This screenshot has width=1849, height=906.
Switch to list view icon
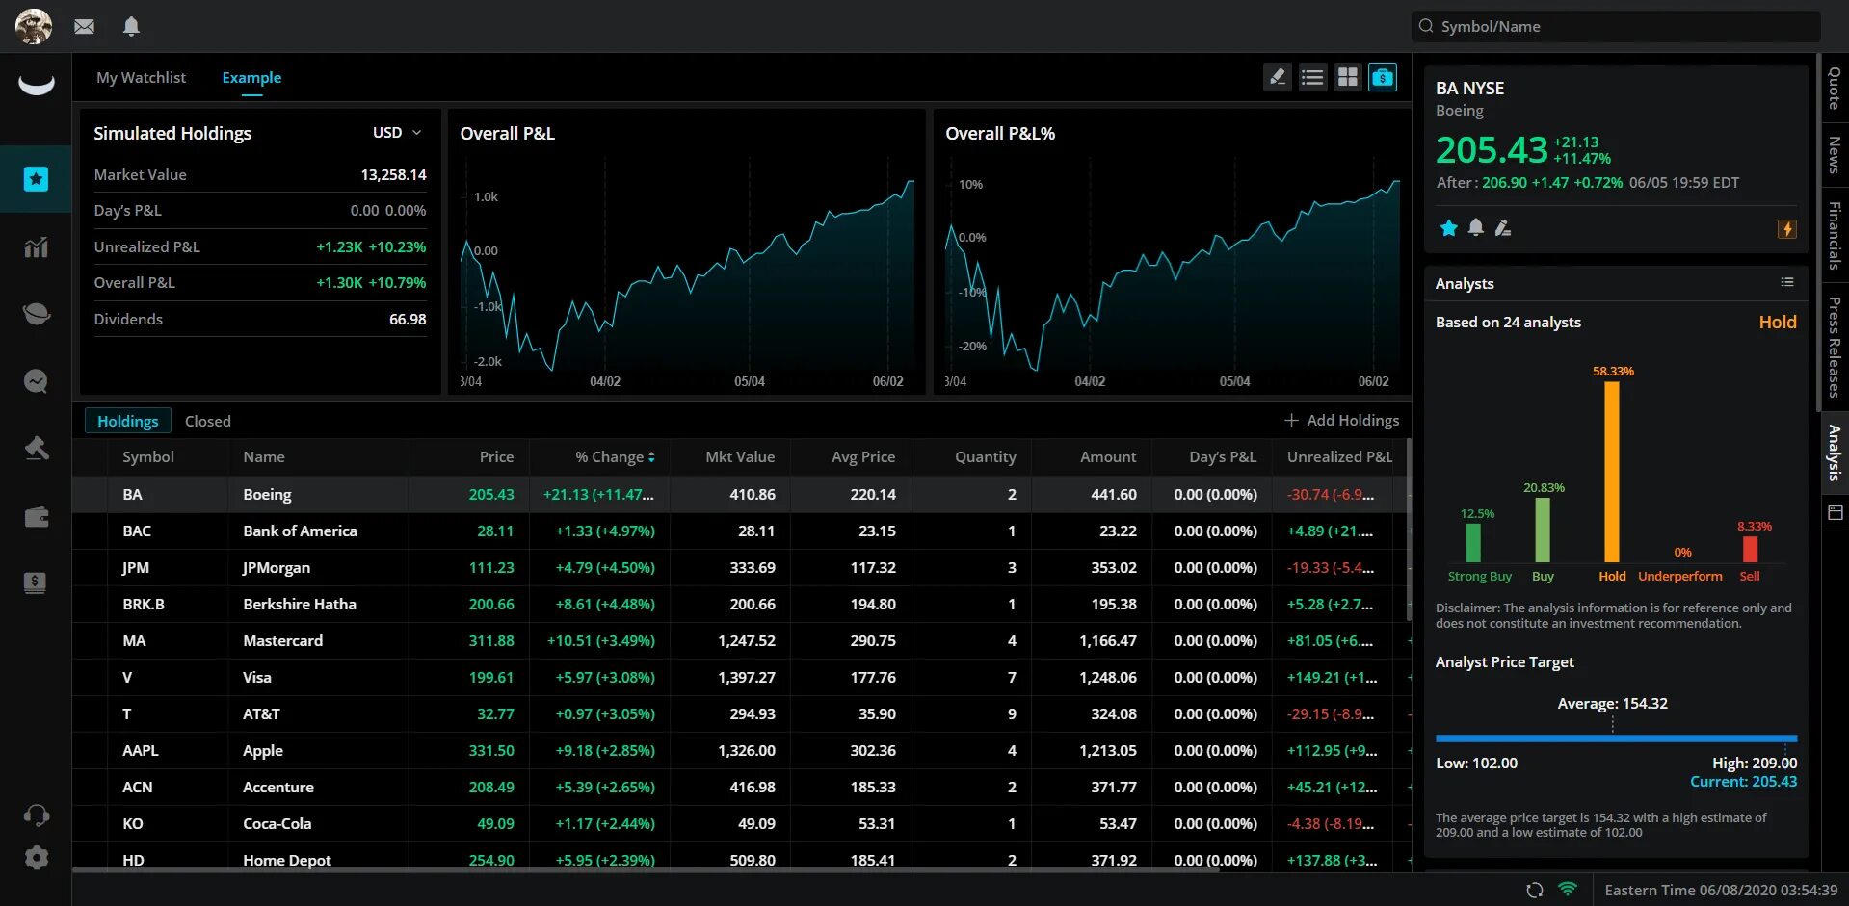(x=1312, y=77)
